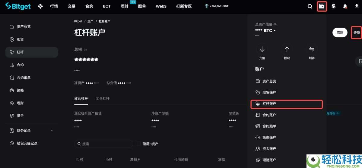Open 跟单 in top navigation
This screenshot has width=362, height=168.
(142, 6)
